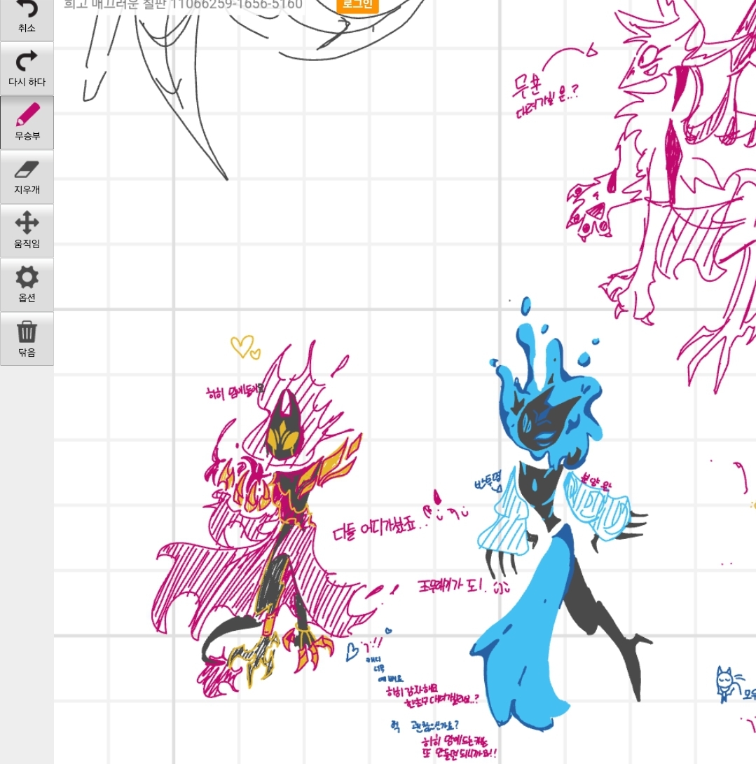This screenshot has width=756, height=764.
Task: Click the gold mask of the pink character
Action: click(x=285, y=429)
